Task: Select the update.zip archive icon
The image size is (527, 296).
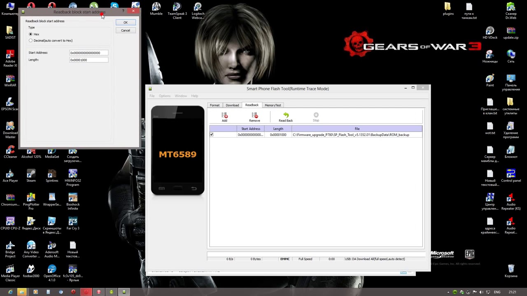Action: (511, 33)
